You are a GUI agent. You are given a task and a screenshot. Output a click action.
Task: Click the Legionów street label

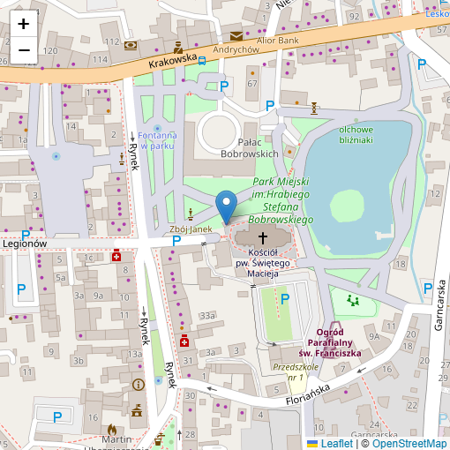(25, 244)
